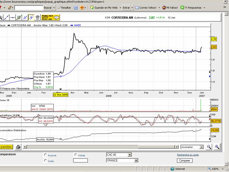229x172 pixels.
Task: Click the Resaltar highlighter toolbar button
Action: (x=64, y=7)
